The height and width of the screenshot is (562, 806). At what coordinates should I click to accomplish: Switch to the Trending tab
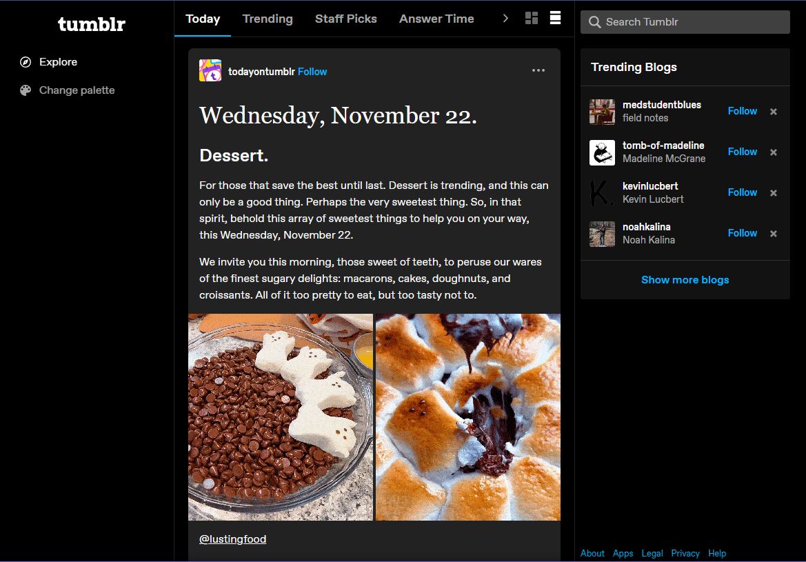pos(268,19)
